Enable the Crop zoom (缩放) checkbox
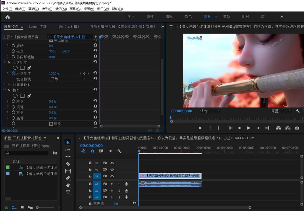Viewport: 304px width, 211px height. pos(51,124)
